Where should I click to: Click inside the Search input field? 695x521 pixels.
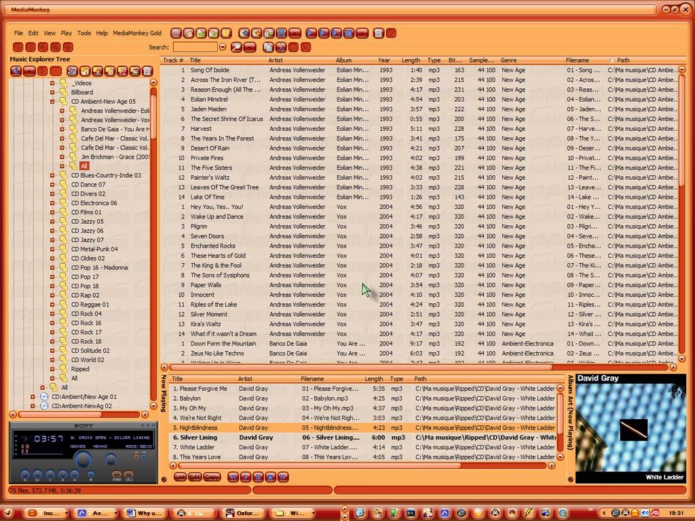(195, 47)
